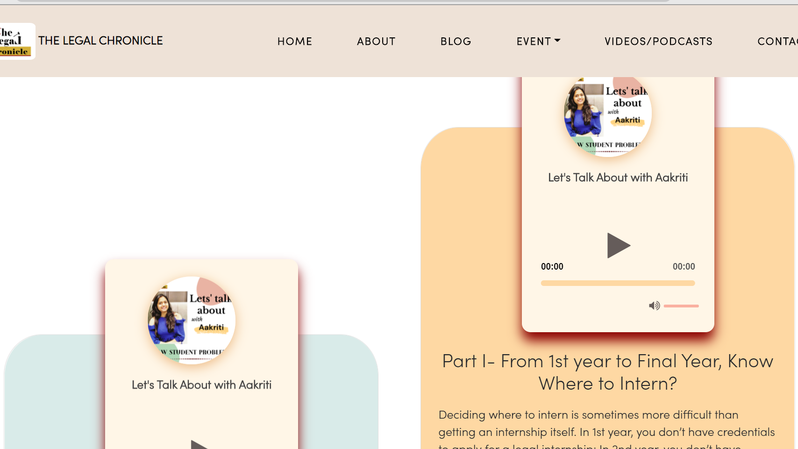798x449 pixels.
Task: Adjust the red volume slider
Action: coord(681,306)
